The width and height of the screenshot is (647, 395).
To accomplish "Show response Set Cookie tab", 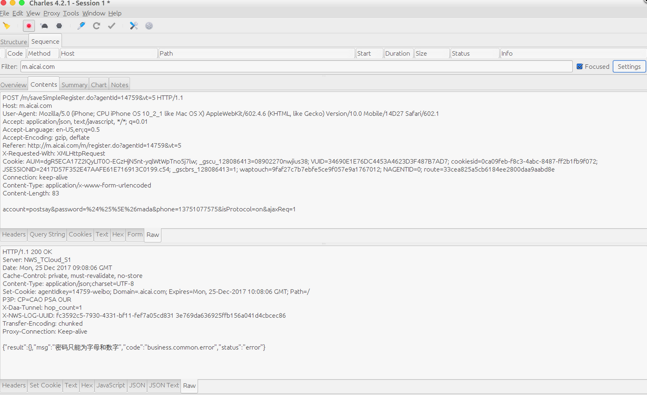I will pyautogui.click(x=45, y=385).
